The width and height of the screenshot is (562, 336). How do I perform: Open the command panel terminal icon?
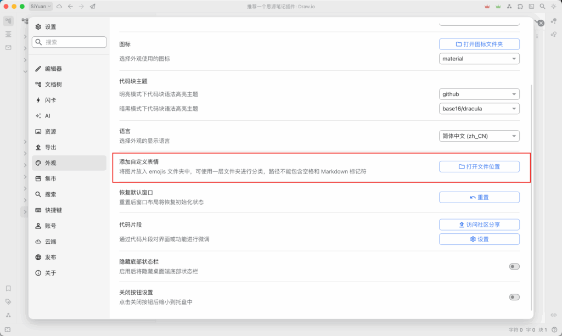point(531,7)
